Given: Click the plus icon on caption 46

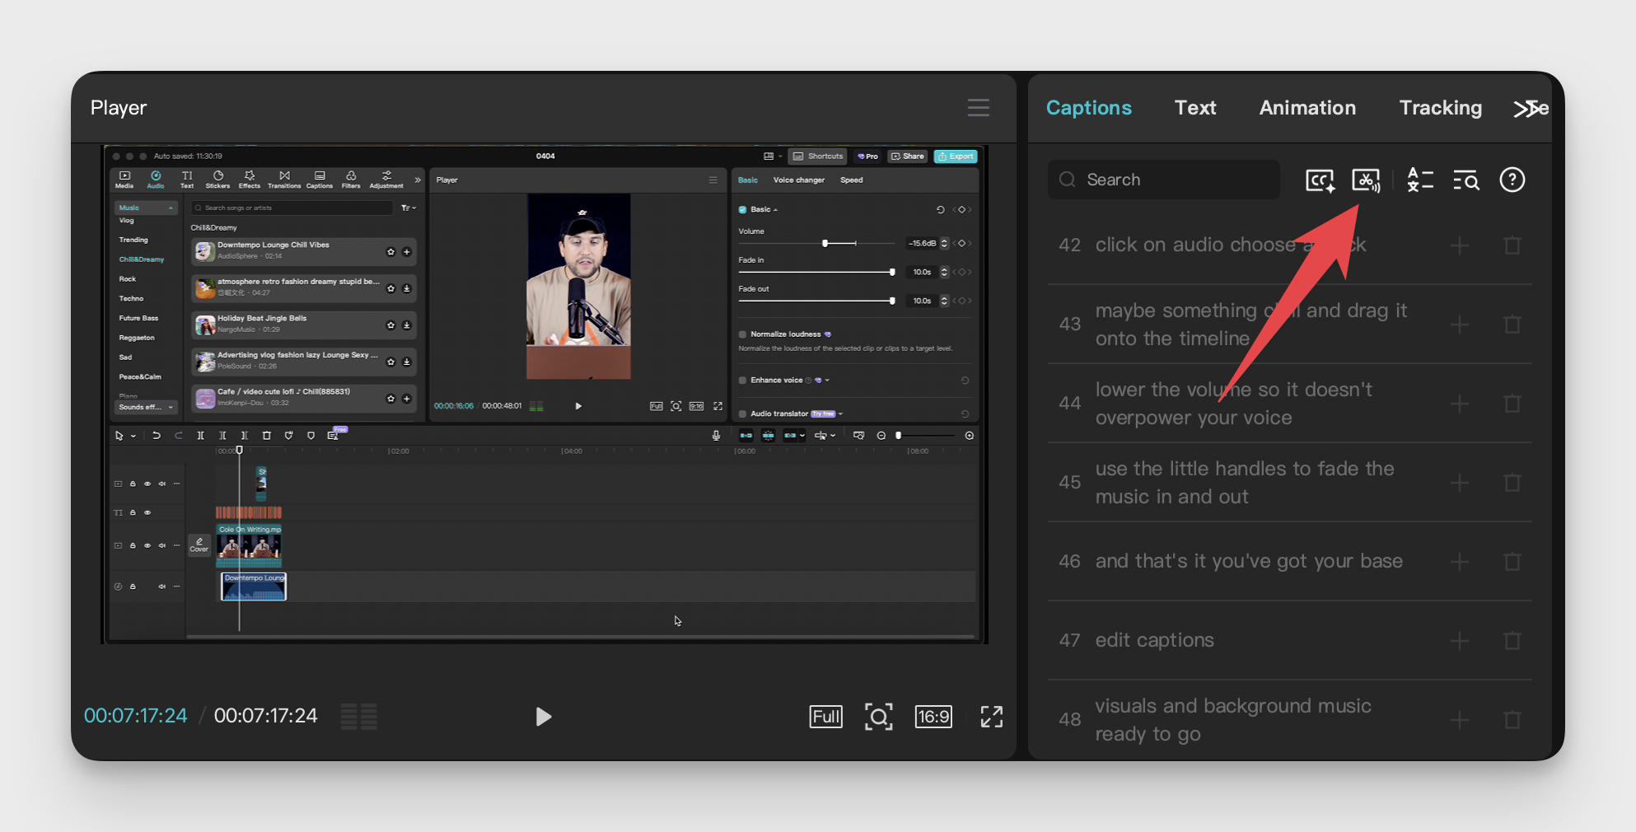Looking at the screenshot, I should pyautogui.click(x=1460, y=562).
